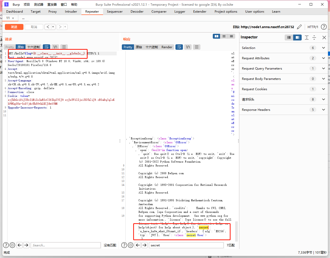Switch to side-by-side layout icon
The height and width of the screenshot is (258, 330).
[216, 36]
